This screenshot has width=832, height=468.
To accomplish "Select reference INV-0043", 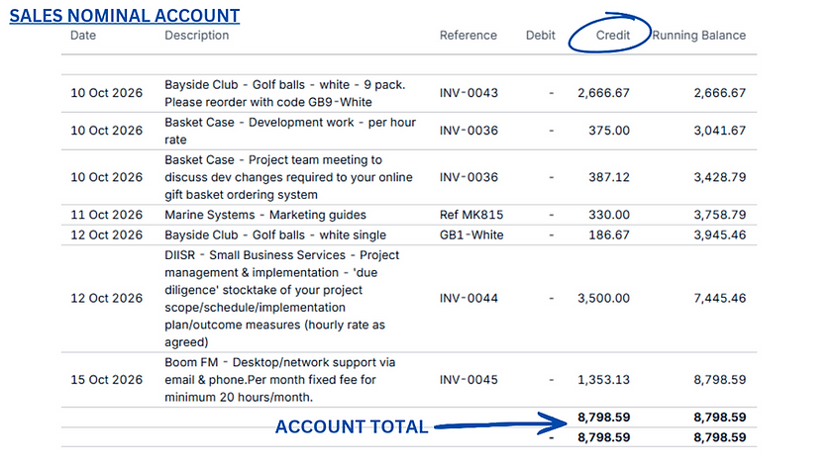I will tap(468, 93).
